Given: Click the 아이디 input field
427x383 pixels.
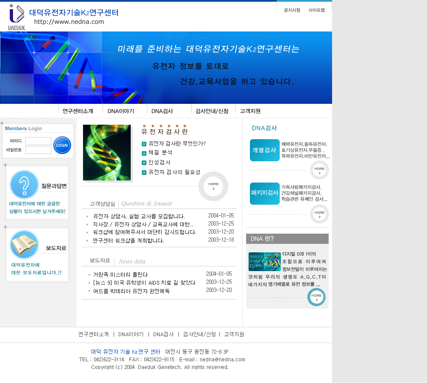Looking at the screenshot, I should [x=38, y=141].
